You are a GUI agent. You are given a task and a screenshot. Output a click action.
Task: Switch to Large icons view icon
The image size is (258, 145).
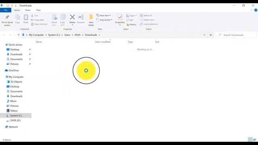click(255, 140)
